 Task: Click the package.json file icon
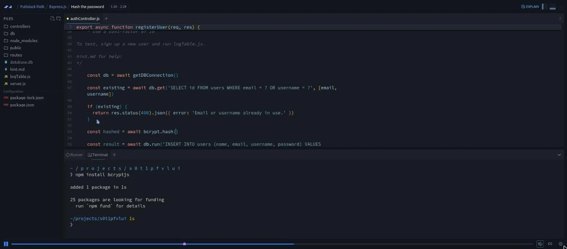click(x=6, y=105)
